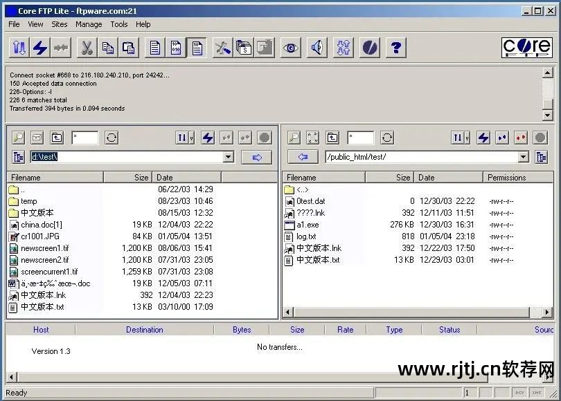This screenshot has height=401, width=561.
Task: Click the Destination column in transfer queue
Action: pyautogui.click(x=145, y=330)
